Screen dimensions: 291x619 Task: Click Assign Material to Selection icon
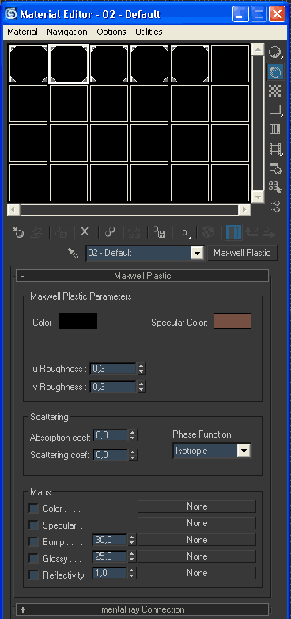(61, 232)
